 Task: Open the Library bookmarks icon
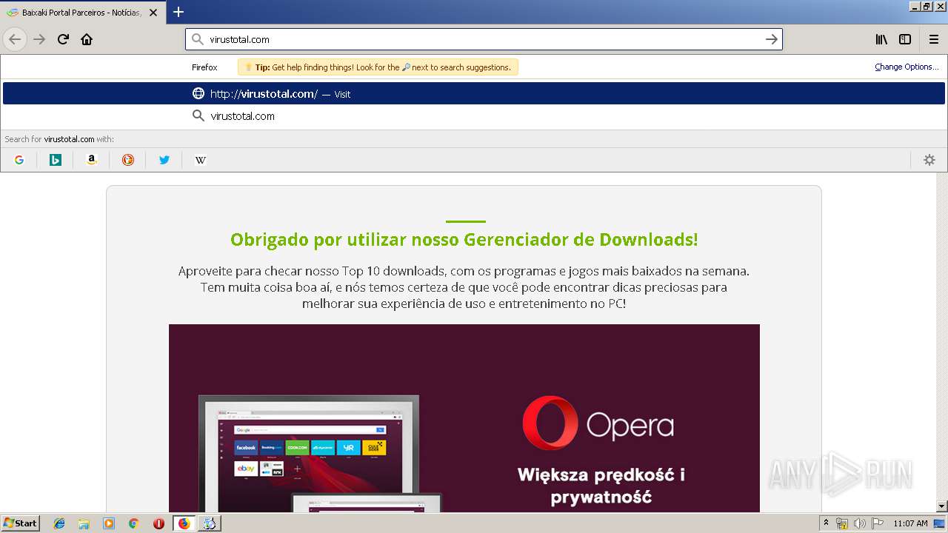coord(881,39)
